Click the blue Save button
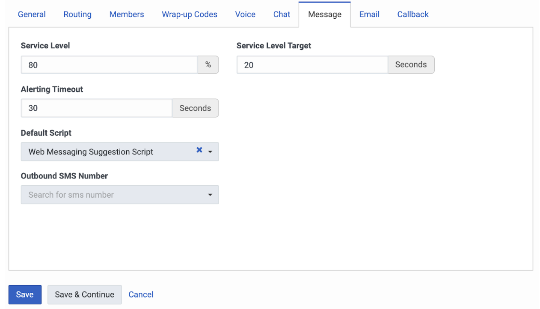 [x=25, y=294]
